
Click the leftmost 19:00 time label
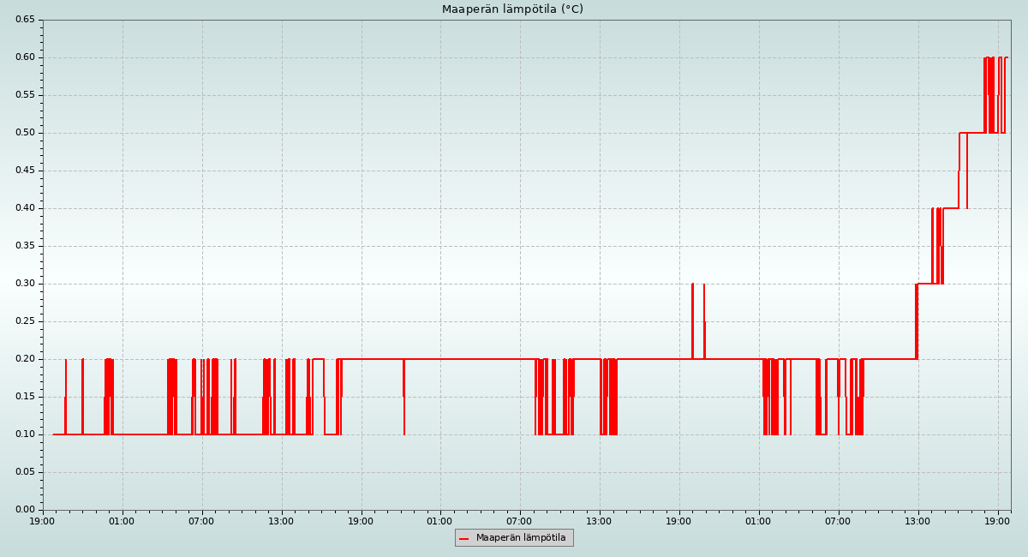point(43,520)
